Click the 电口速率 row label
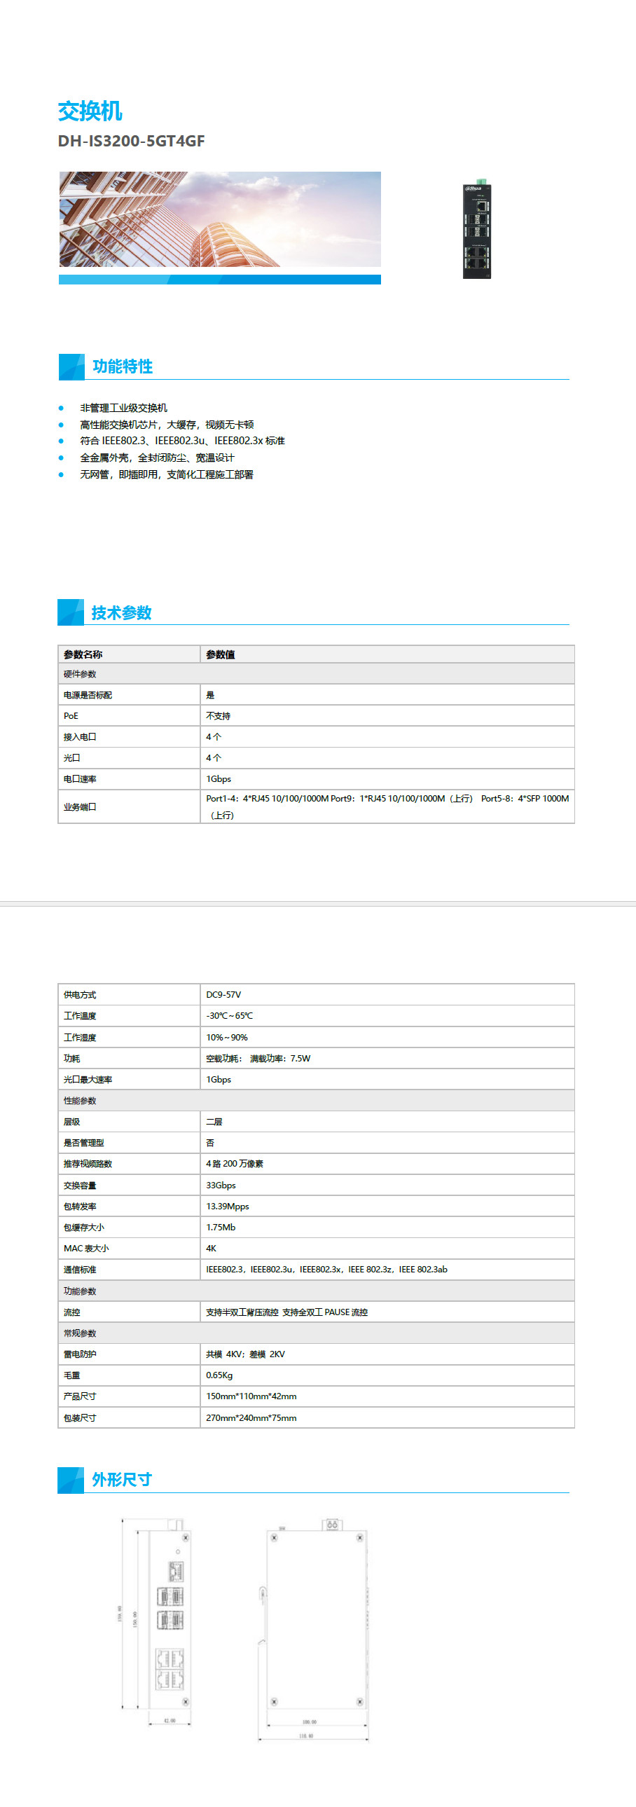636x1807 pixels. (80, 779)
